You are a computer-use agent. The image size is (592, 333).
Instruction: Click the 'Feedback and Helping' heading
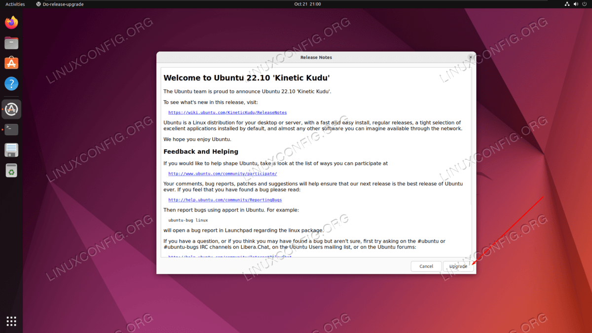click(201, 151)
